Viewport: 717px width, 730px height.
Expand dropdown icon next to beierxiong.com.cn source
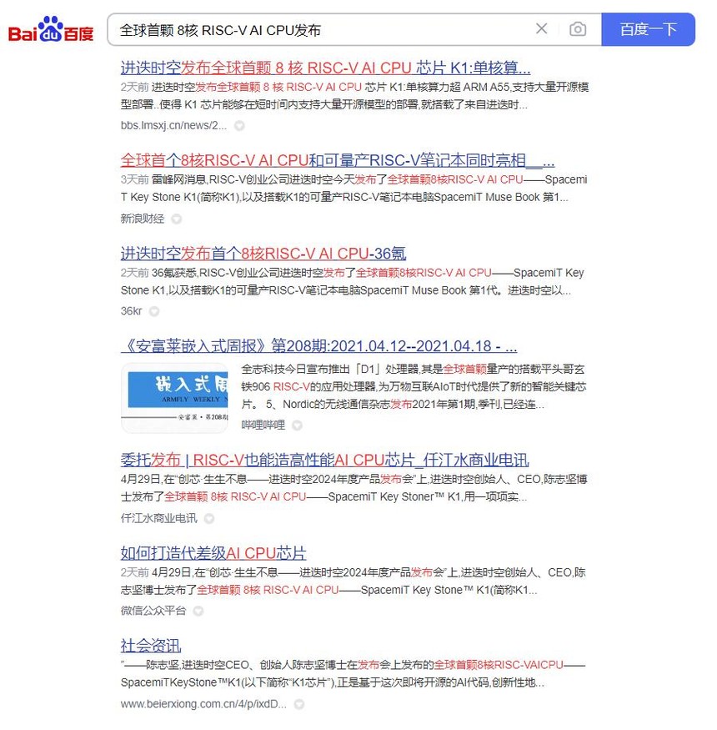(x=299, y=704)
